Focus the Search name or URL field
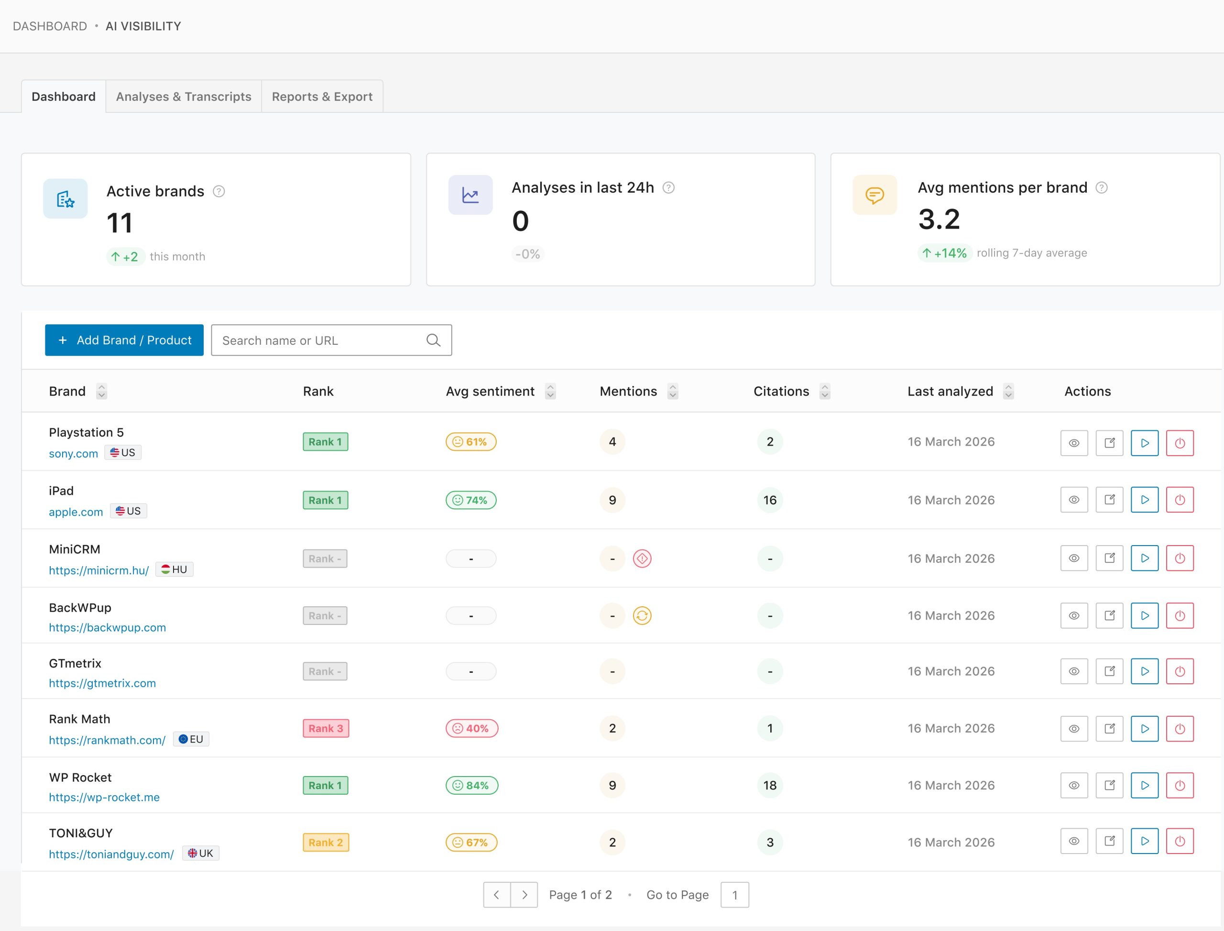 coord(331,340)
